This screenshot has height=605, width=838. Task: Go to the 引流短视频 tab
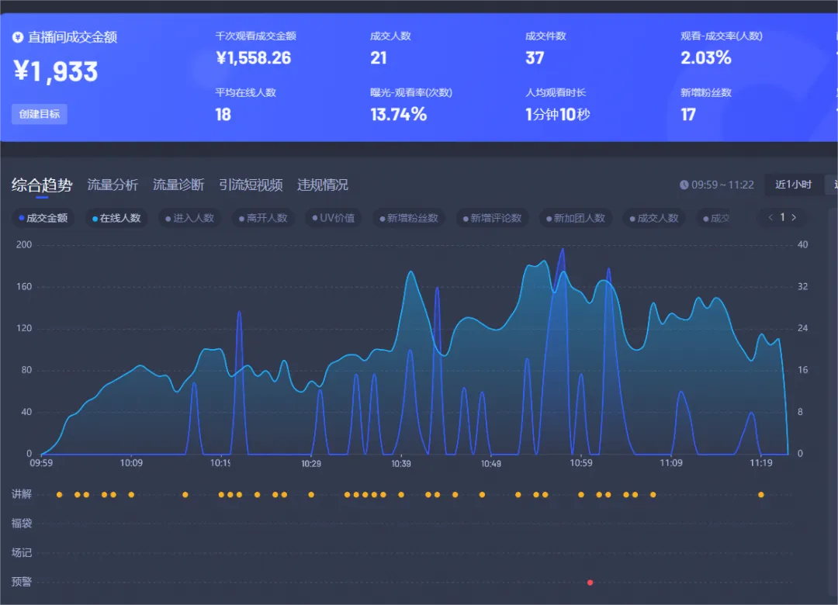[251, 185]
